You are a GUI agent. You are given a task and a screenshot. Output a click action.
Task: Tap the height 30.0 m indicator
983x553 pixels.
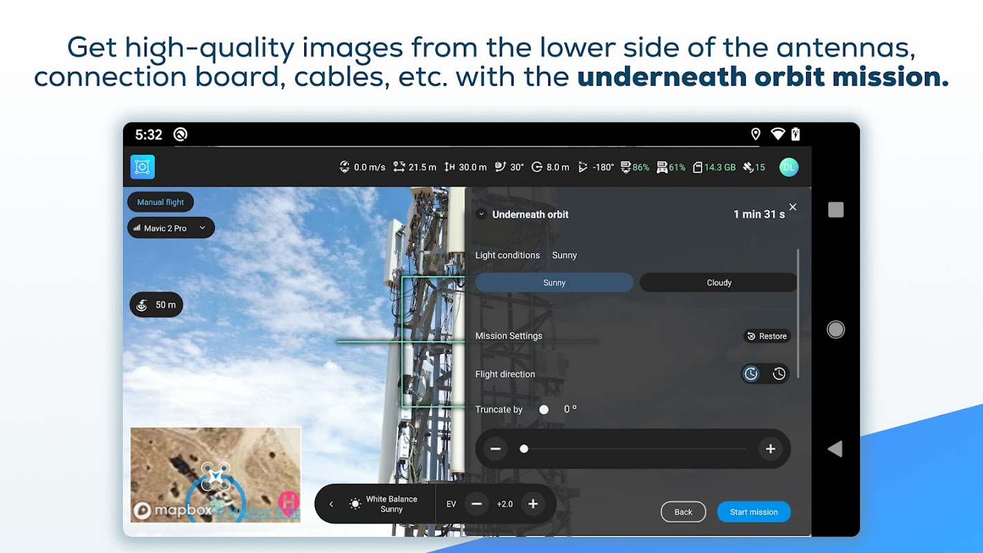[x=465, y=167]
